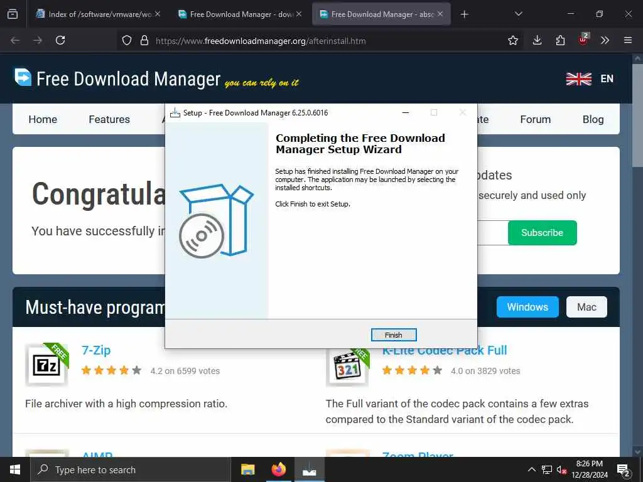The image size is (643, 482).
Task: Click the 7-Zip program thumbnail
Action: (46, 365)
